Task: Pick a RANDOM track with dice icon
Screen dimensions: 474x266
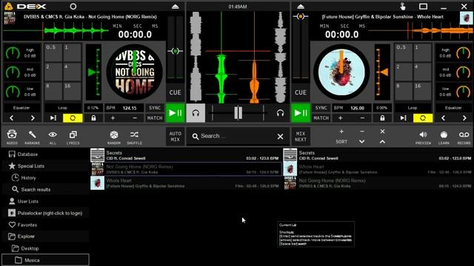Action: click(114, 137)
